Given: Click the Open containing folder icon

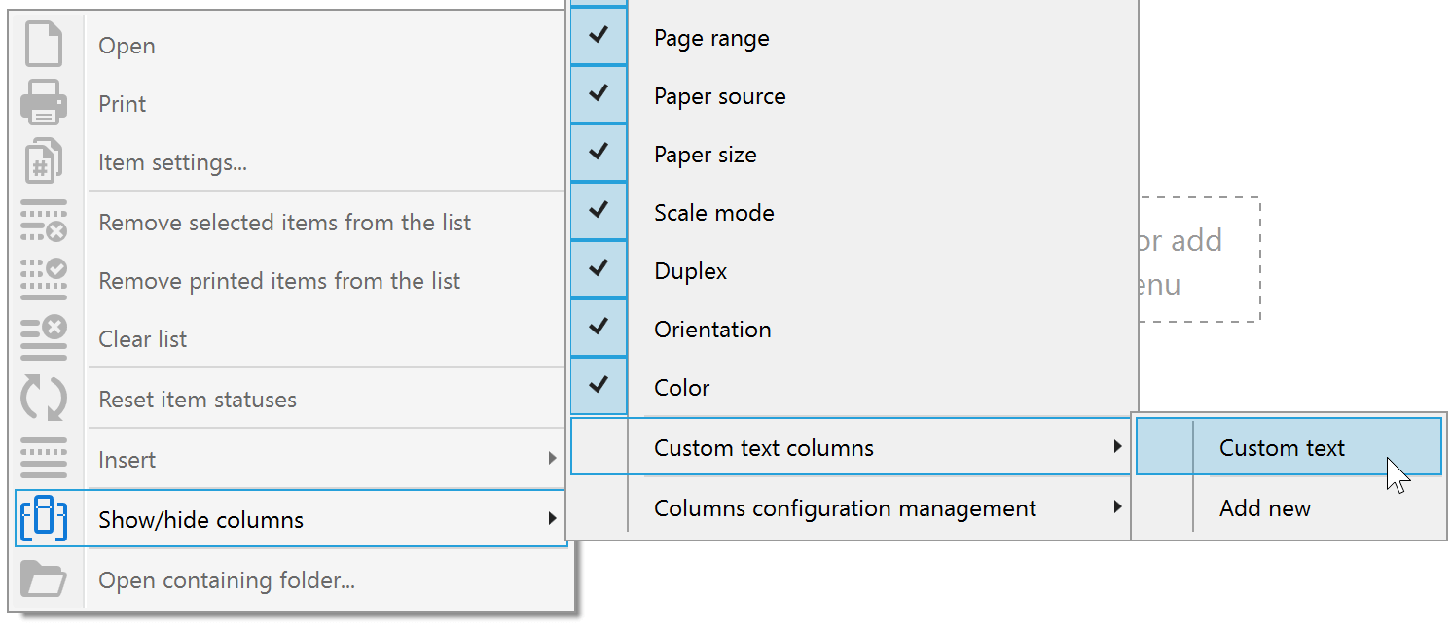Looking at the screenshot, I should pyautogui.click(x=44, y=579).
